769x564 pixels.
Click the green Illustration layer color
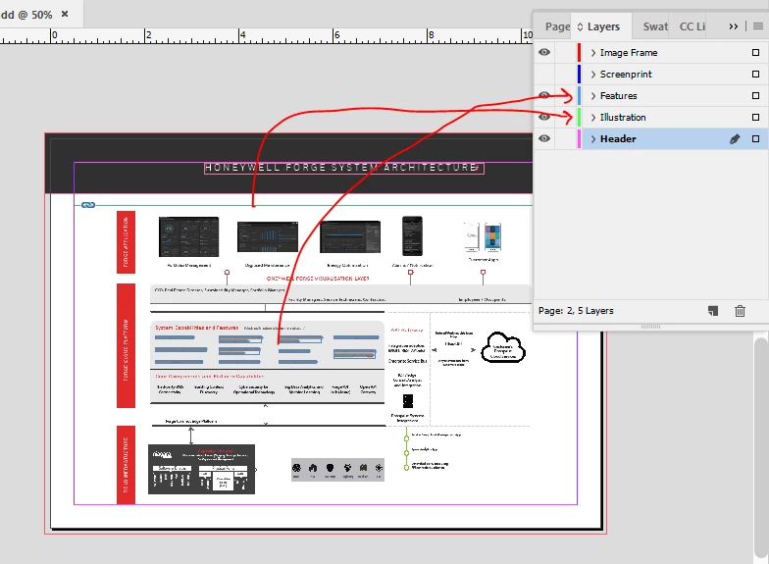(579, 118)
